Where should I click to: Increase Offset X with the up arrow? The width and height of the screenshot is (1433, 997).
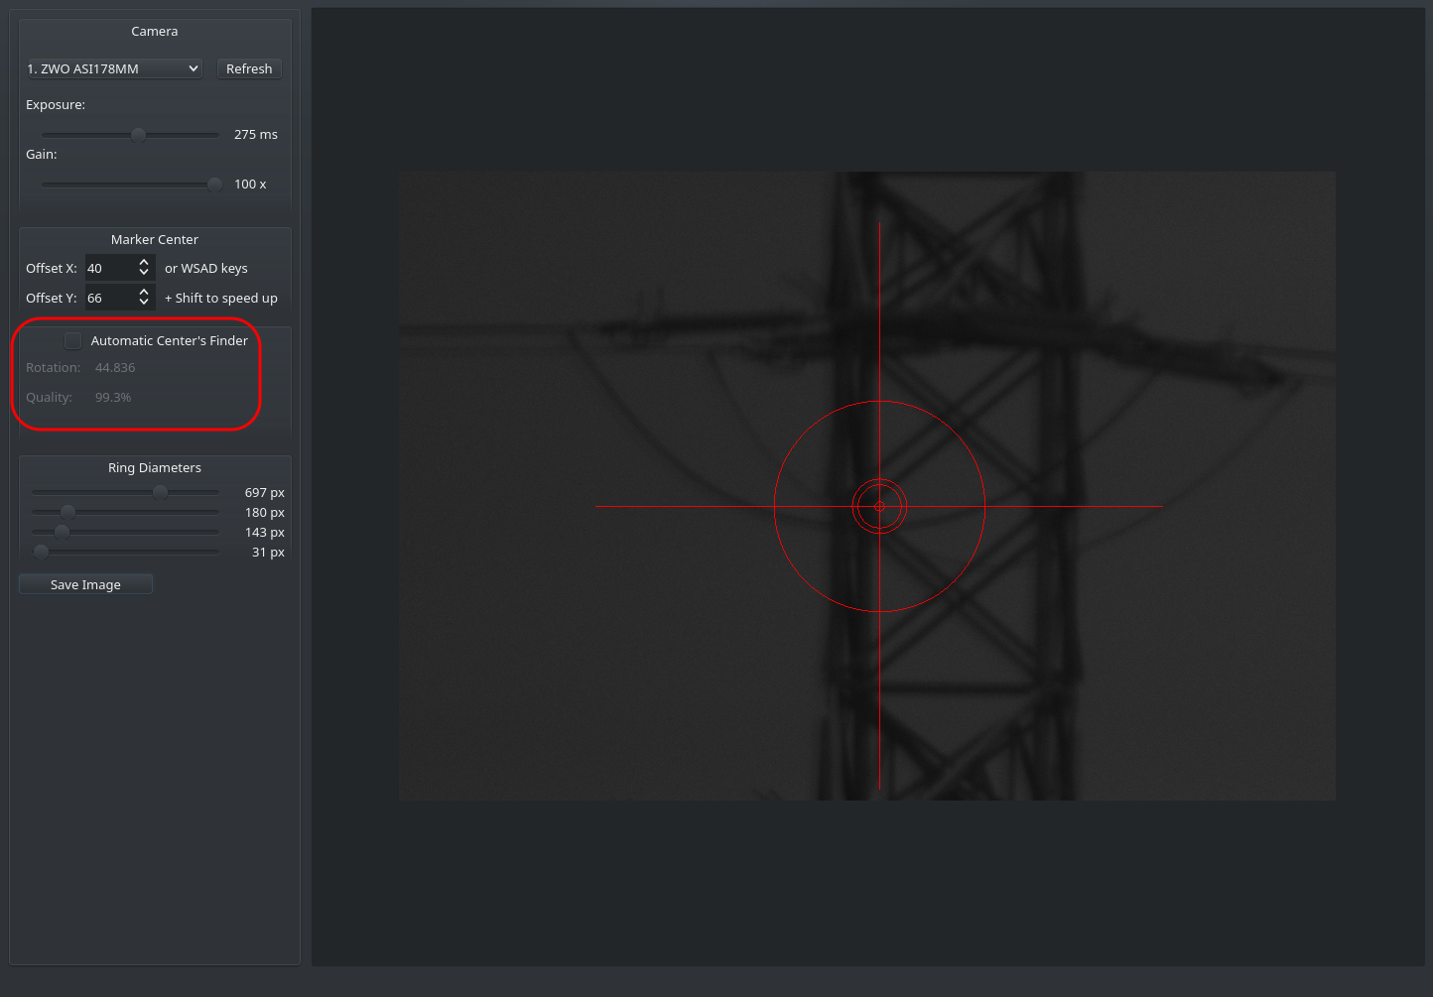[144, 263]
